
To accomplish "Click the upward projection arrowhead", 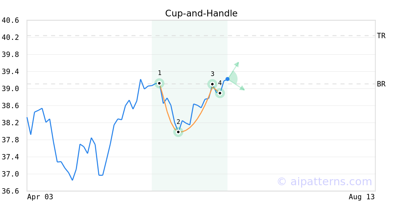I will click(237, 64).
